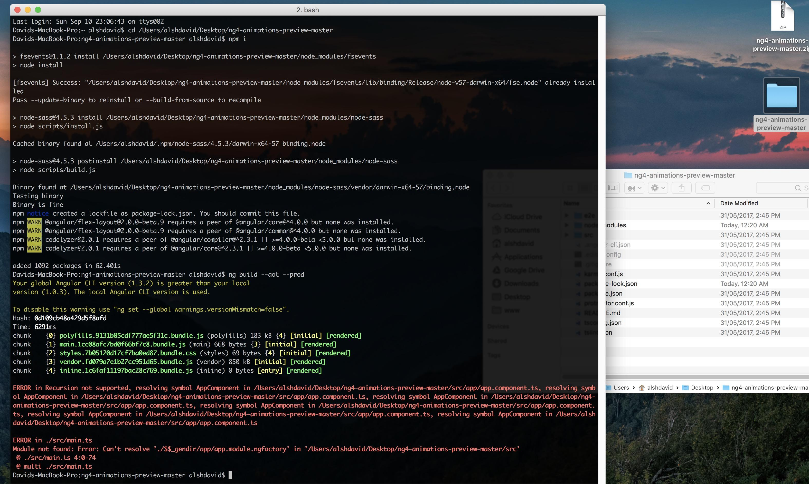Select the node_modules row in Finder
The image size is (809, 484).
[x=707, y=225]
